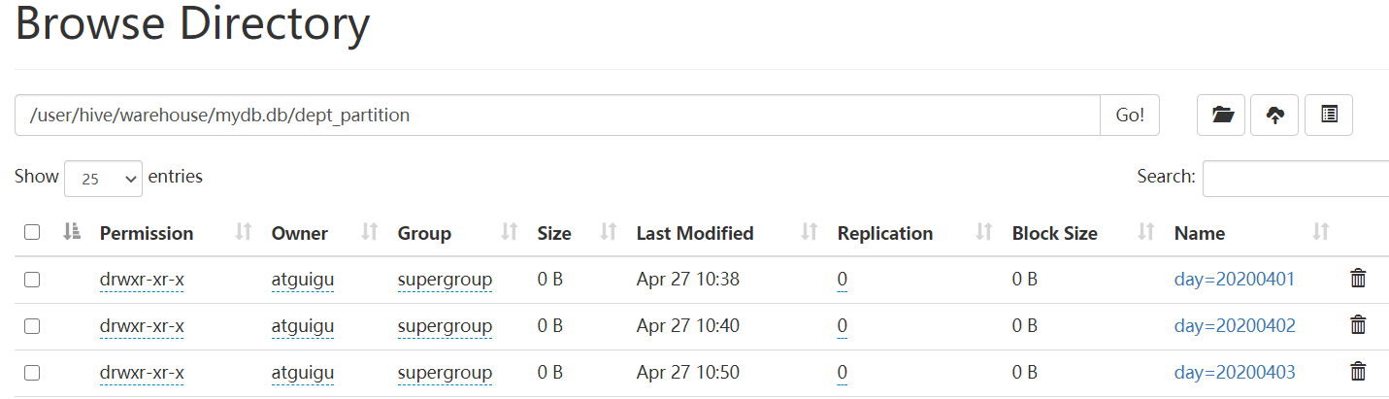Open the Show entries count dropdown

pyautogui.click(x=103, y=179)
